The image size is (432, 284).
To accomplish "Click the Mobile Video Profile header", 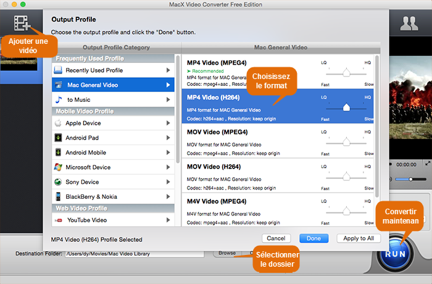I will 113,111.
